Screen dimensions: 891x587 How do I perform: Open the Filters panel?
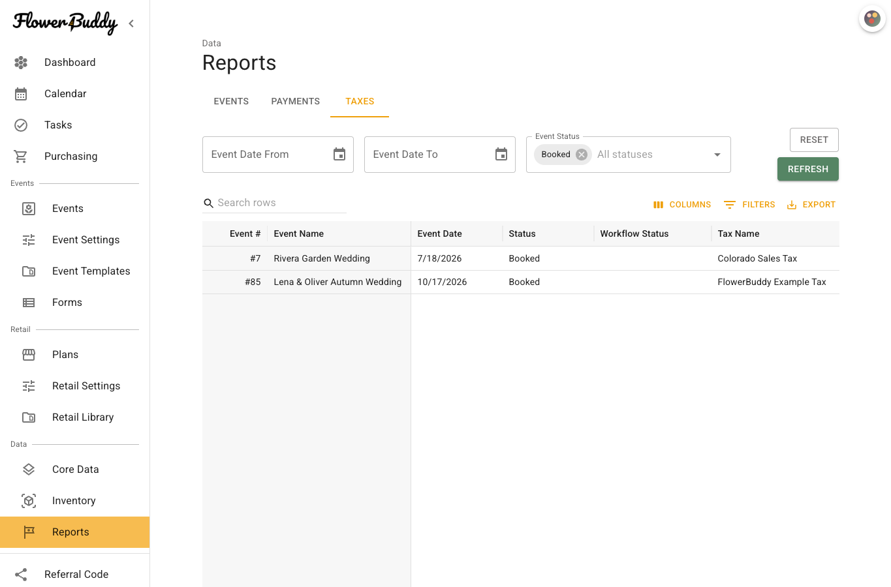coord(749,205)
